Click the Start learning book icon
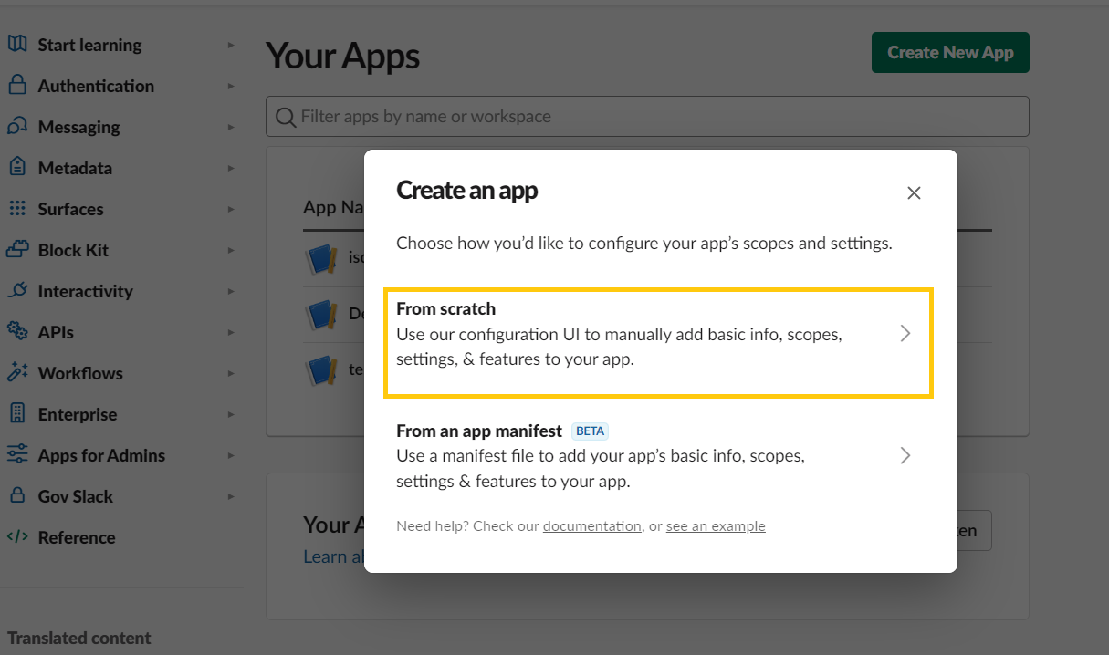The height and width of the screenshot is (655, 1109). 16,45
